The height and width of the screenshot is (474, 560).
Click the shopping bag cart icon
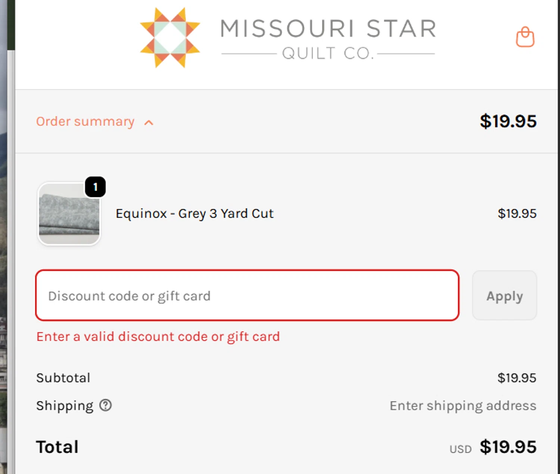click(525, 37)
